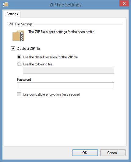The image size is (131, 162).
Task: Click the 'Create a ZIP file' label text
Action: (28, 49)
